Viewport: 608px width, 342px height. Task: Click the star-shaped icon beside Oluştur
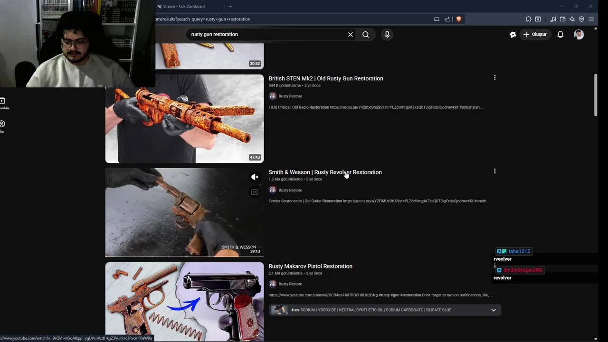(x=513, y=35)
